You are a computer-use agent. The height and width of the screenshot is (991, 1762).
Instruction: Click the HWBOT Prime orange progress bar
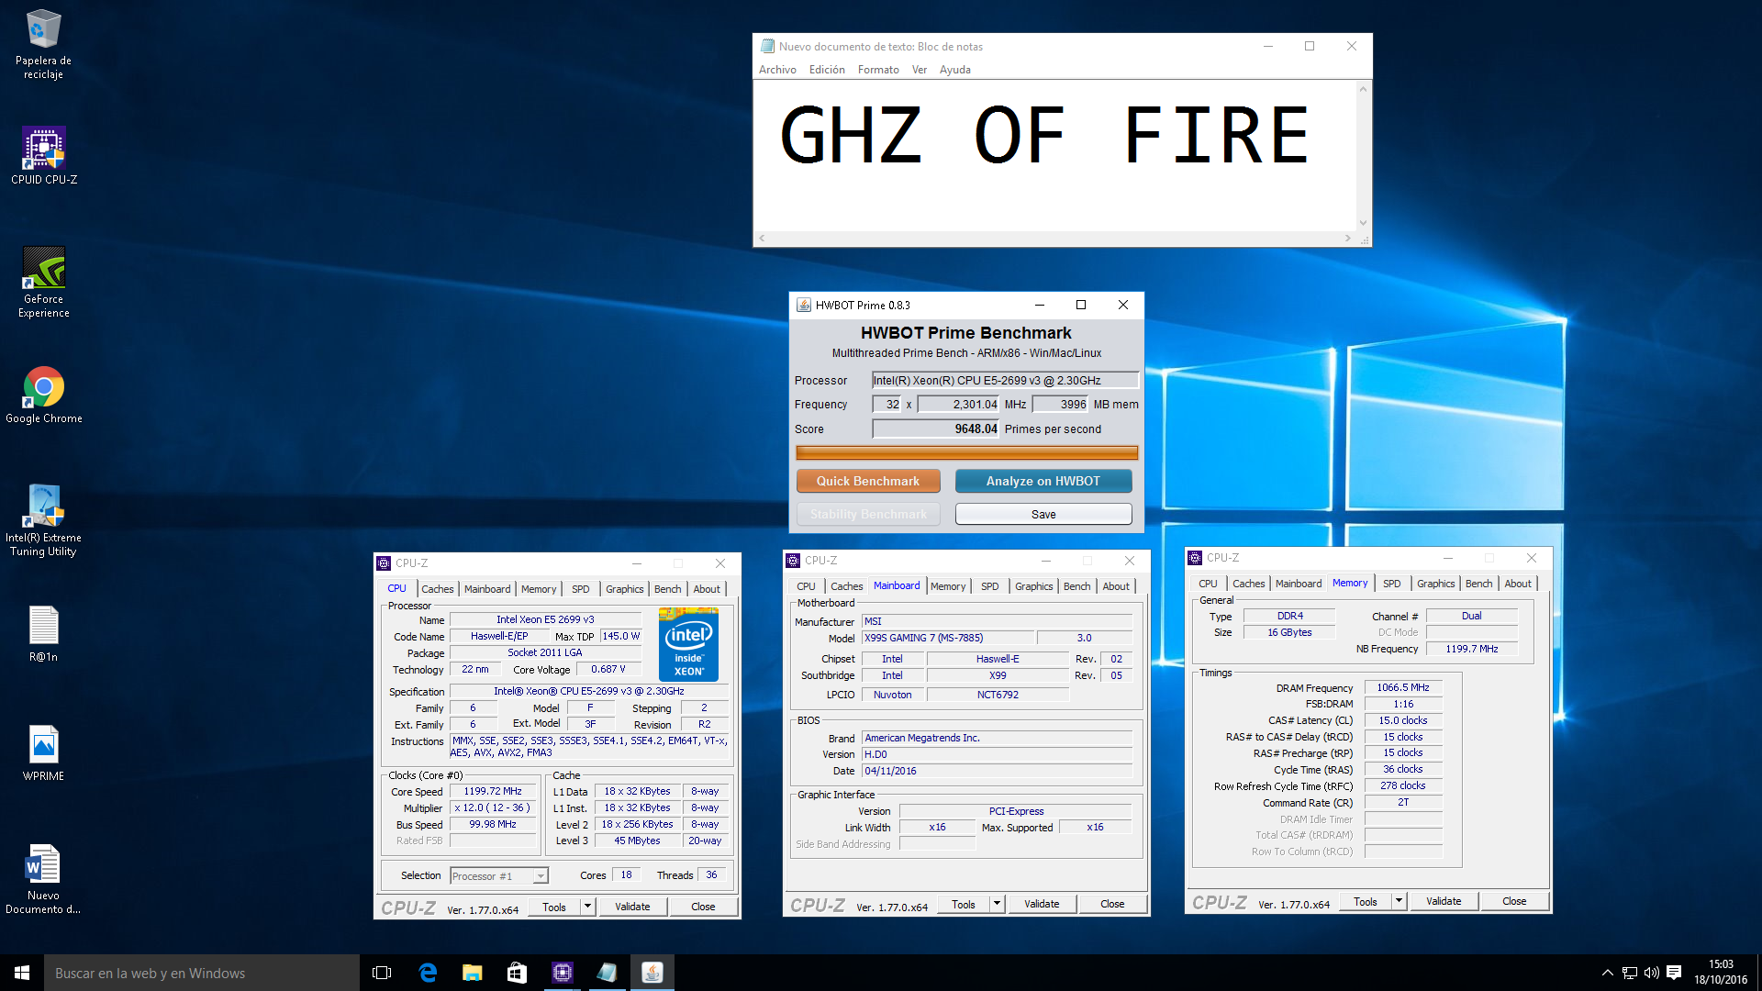(x=966, y=452)
